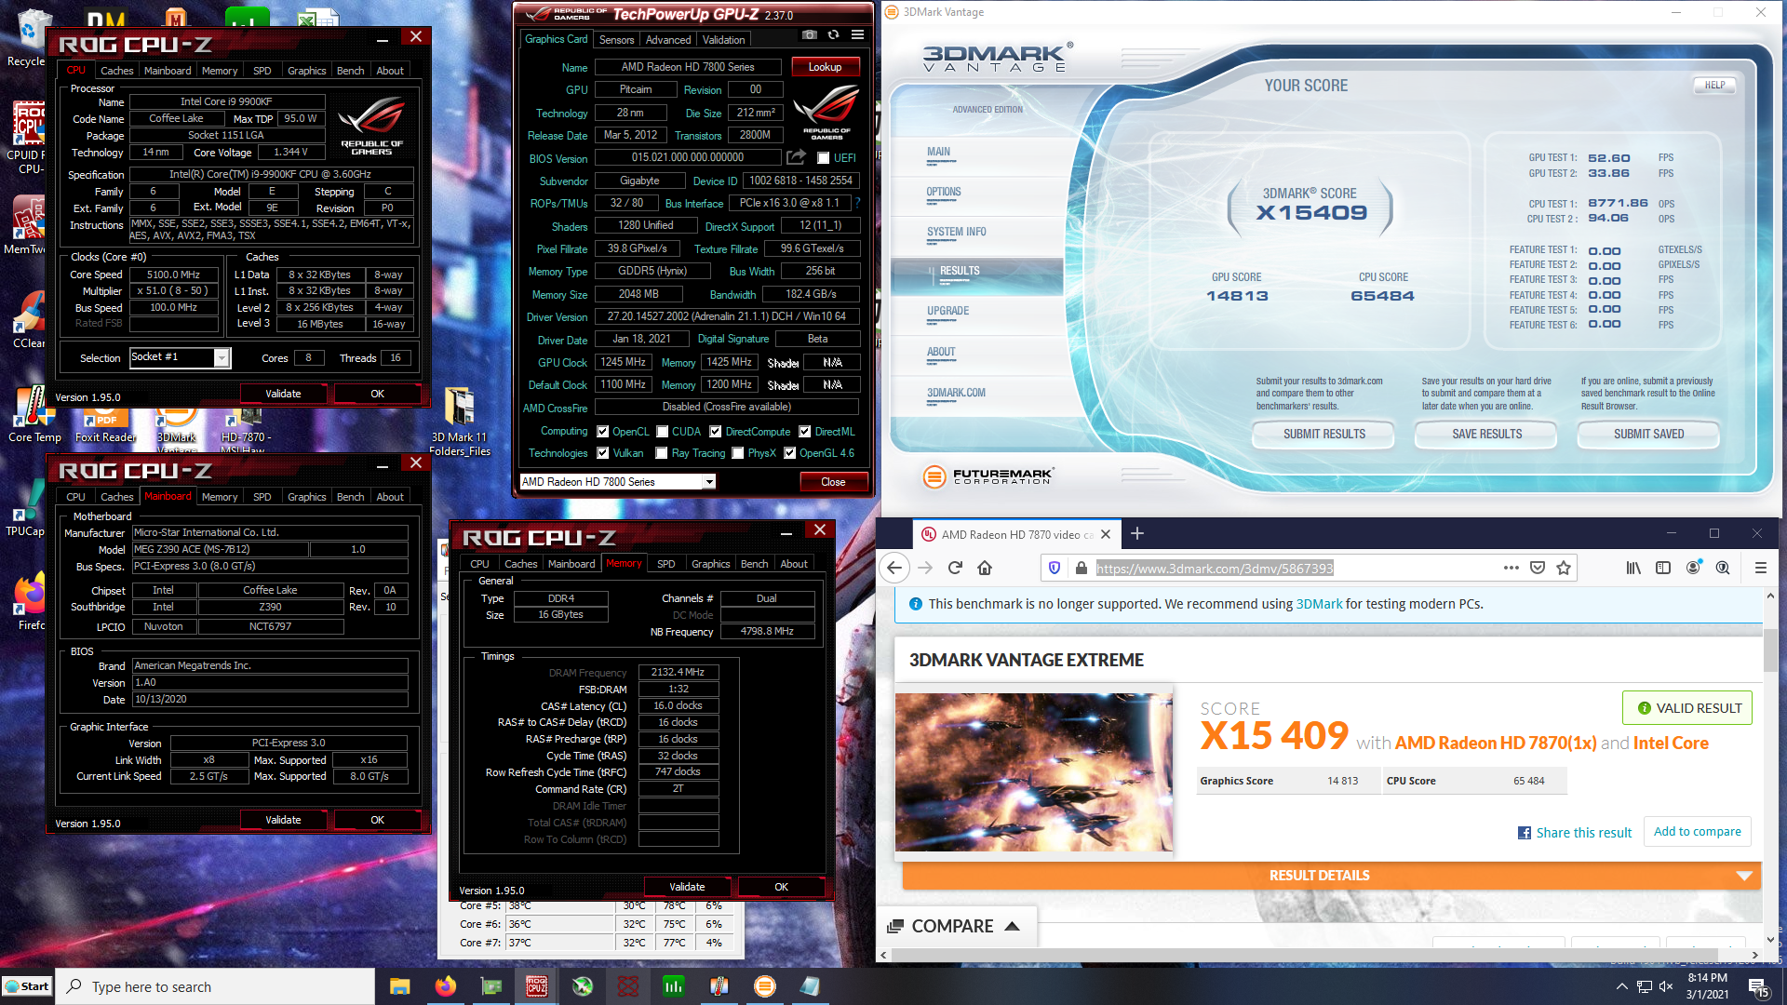
Task: Open File Explorer from the taskbar
Action: [400, 986]
